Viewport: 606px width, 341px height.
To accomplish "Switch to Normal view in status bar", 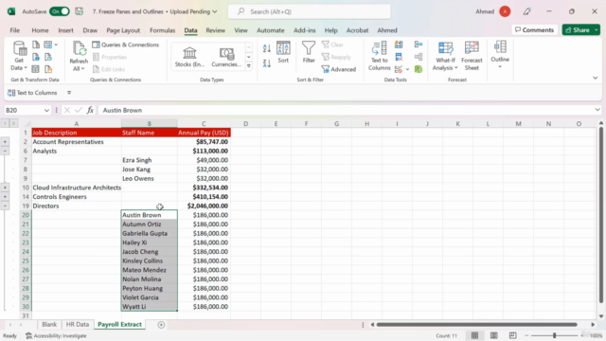I will click(x=474, y=335).
